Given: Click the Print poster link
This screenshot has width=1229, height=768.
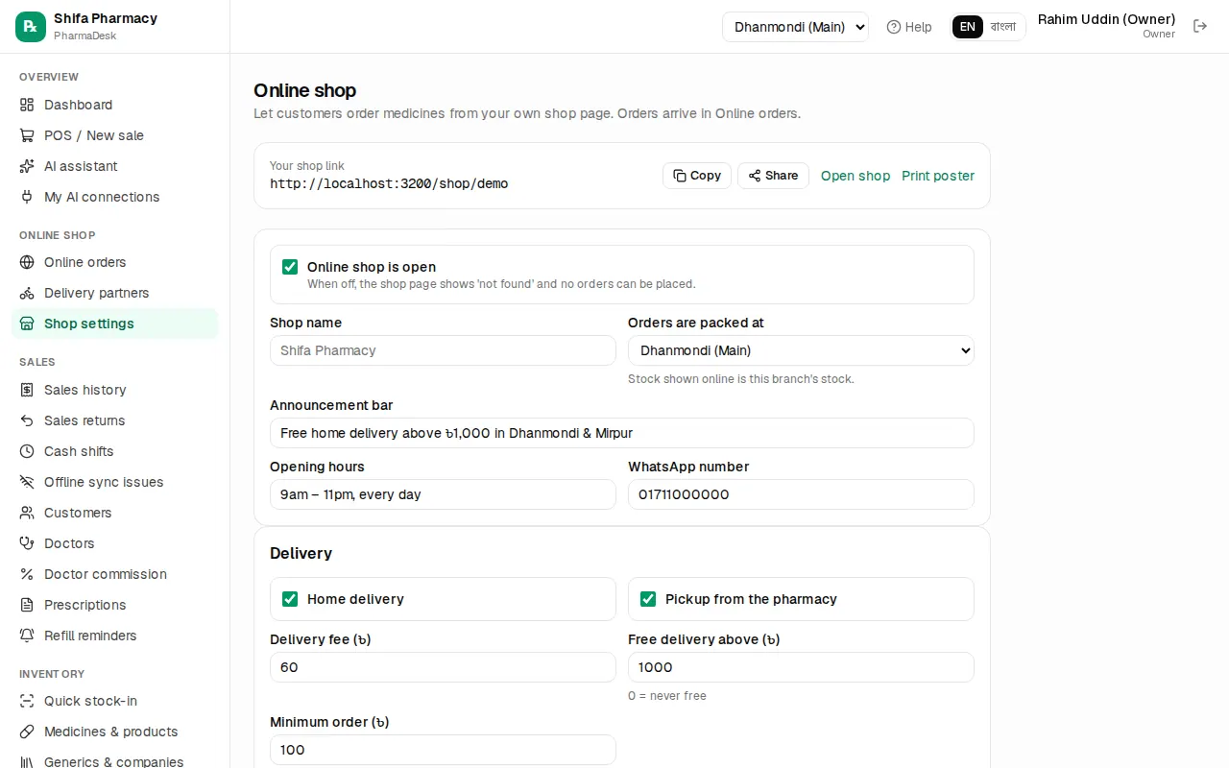Looking at the screenshot, I should click(x=938, y=176).
